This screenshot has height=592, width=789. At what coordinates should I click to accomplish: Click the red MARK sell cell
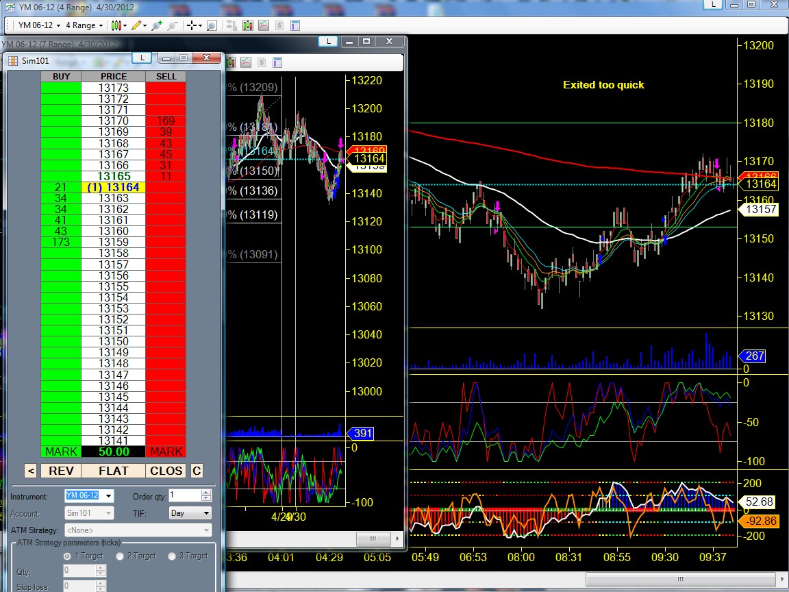tap(166, 452)
